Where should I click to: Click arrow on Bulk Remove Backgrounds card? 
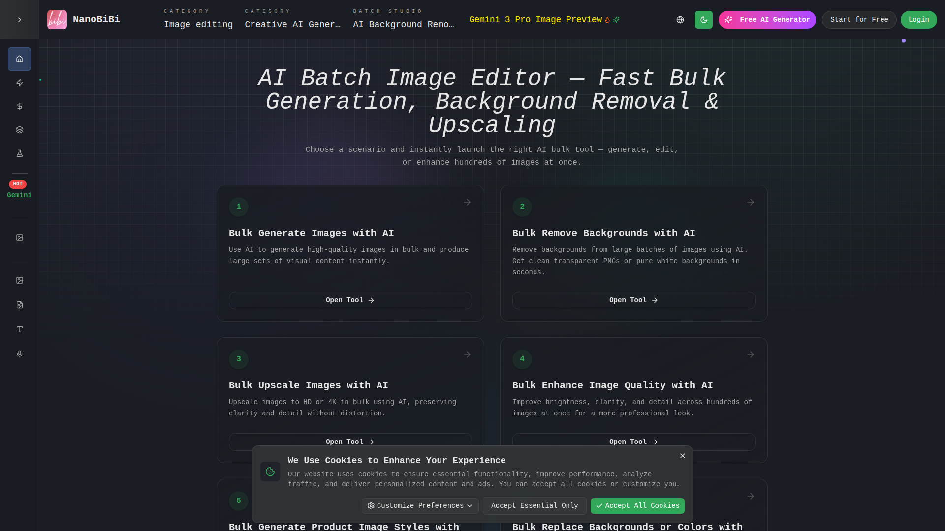click(x=750, y=202)
